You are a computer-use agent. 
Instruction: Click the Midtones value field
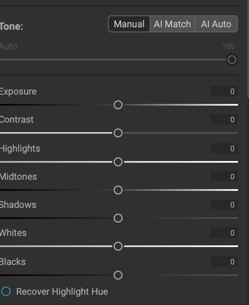[224, 176]
